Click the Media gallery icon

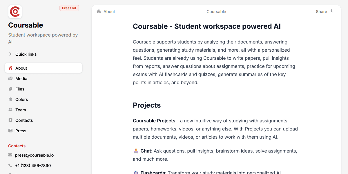click(x=10, y=79)
